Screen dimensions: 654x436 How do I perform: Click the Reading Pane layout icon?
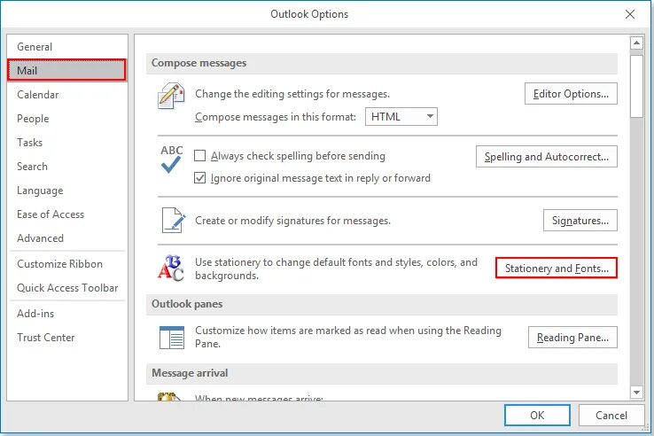click(172, 337)
